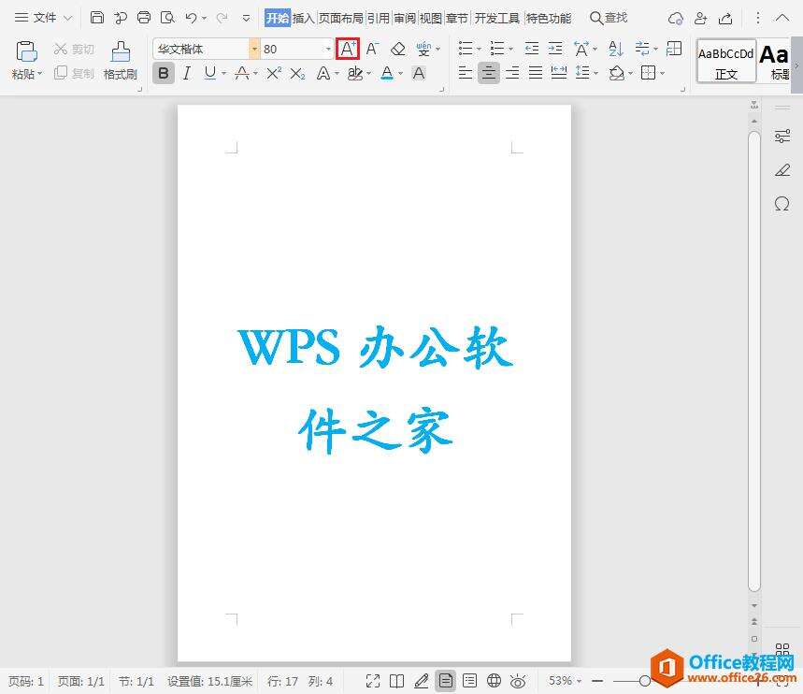Screen dimensions: 803x694
Task: Toggle Bold formatting
Action: coord(164,73)
